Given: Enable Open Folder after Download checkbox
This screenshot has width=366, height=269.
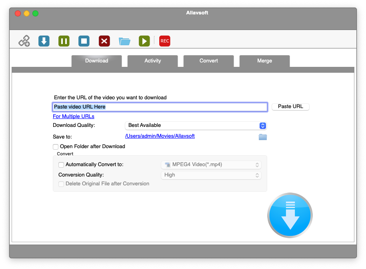Looking at the screenshot, I should click(56, 147).
